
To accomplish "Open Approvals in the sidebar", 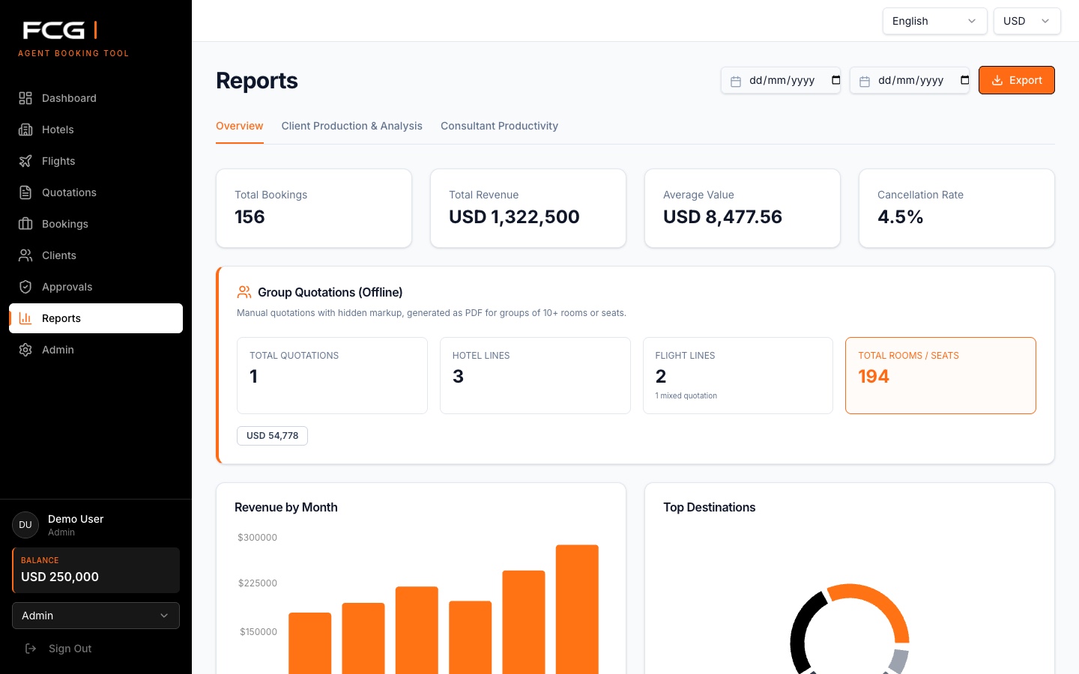I will coord(96,287).
